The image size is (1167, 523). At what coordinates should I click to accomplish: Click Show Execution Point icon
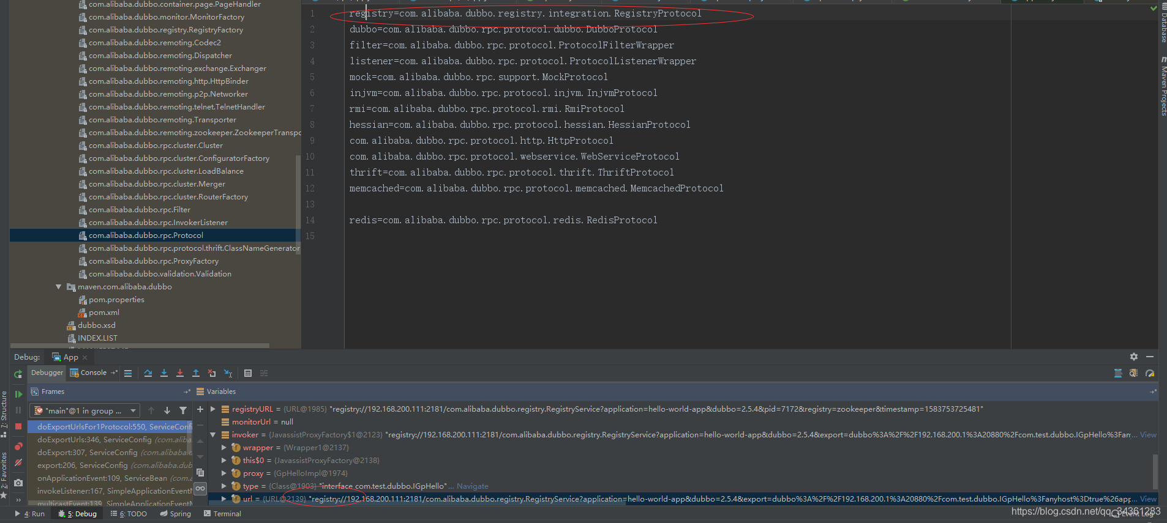click(128, 373)
